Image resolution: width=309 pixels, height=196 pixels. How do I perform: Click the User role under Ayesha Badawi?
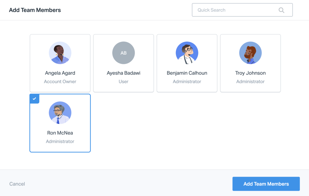[x=124, y=82]
